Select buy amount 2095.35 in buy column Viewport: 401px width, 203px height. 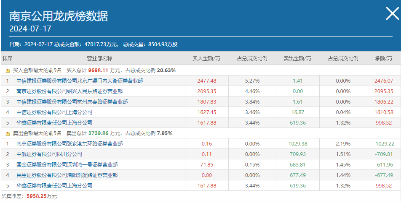coord(207,91)
